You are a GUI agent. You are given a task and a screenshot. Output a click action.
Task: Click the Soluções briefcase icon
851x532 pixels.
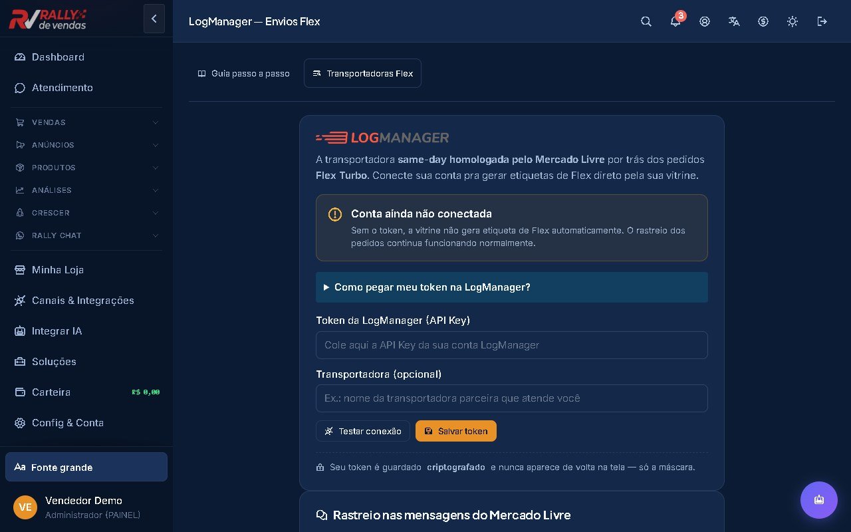point(20,362)
